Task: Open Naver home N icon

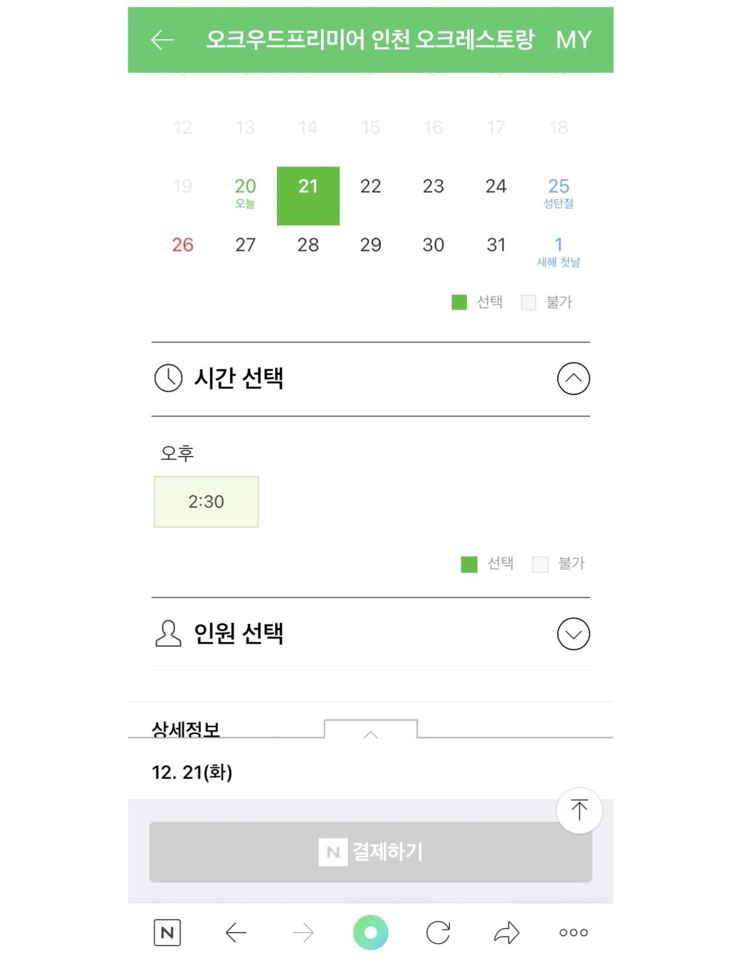Action: point(167,932)
